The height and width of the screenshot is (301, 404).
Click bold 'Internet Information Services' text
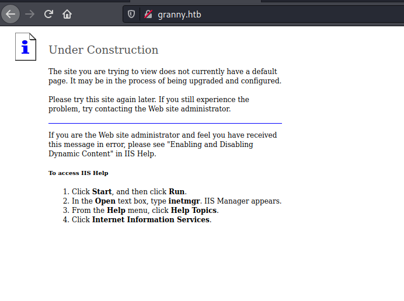click(151, 219)
